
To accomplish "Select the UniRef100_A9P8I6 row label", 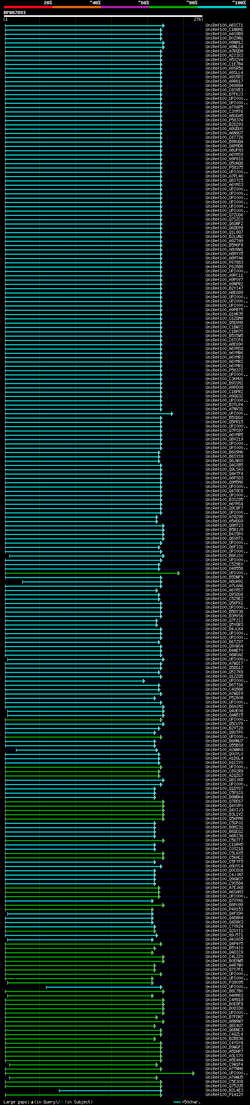I will tap(224, 159).
